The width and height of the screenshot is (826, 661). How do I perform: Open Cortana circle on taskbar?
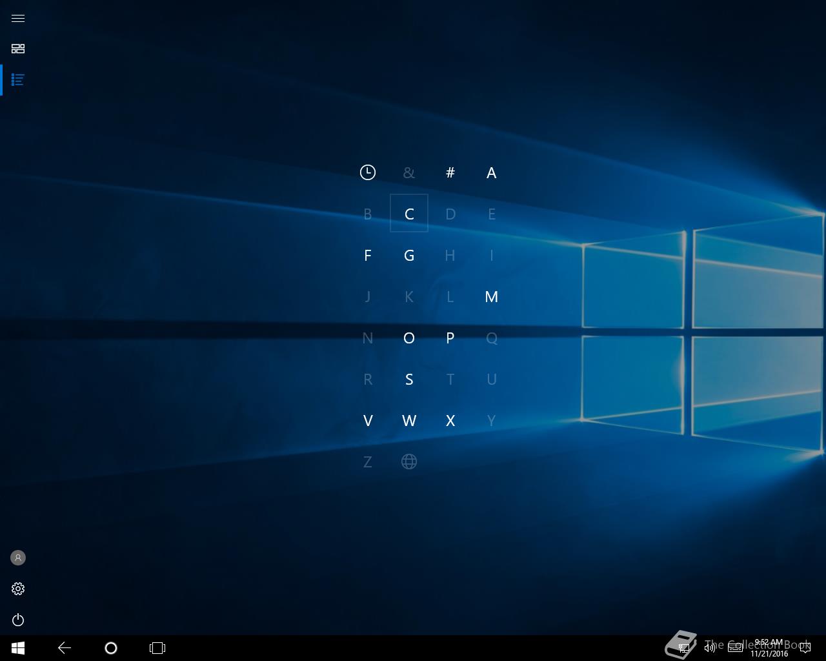111,648
